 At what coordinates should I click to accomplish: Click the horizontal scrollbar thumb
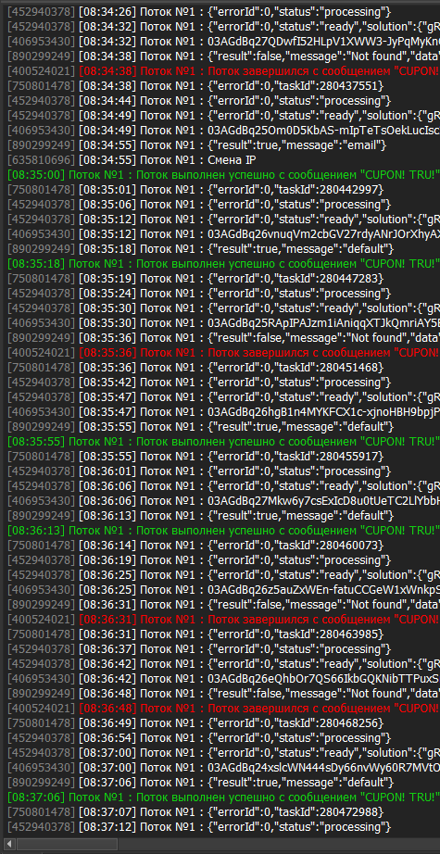[67, 844]
